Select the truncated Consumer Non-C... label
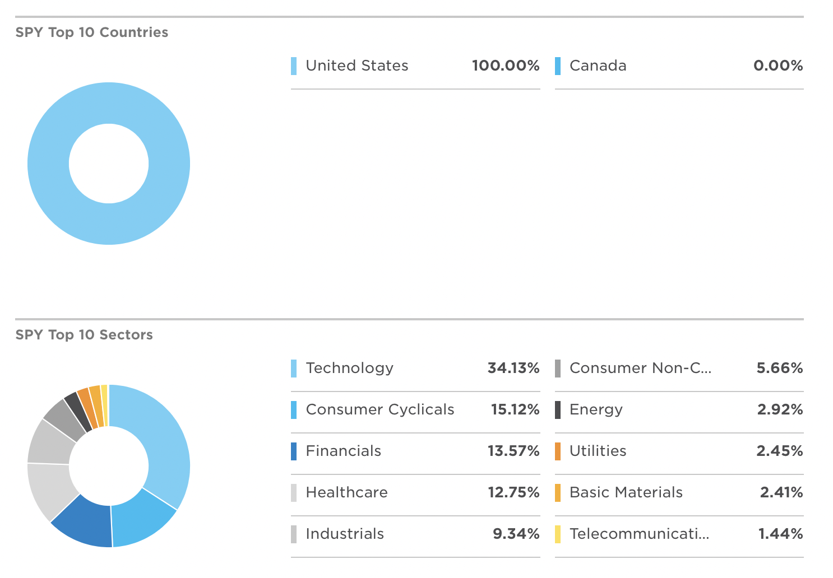Viewport: 833px width, 578px height. click(x=641, y=368)
